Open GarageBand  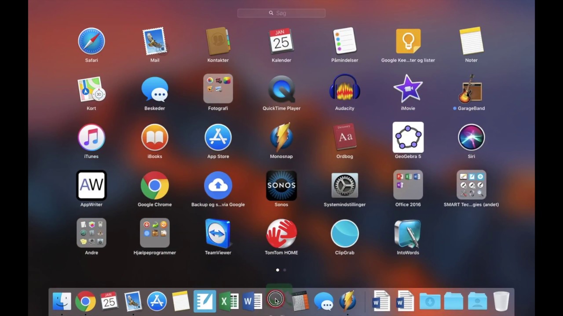point(472,89)
